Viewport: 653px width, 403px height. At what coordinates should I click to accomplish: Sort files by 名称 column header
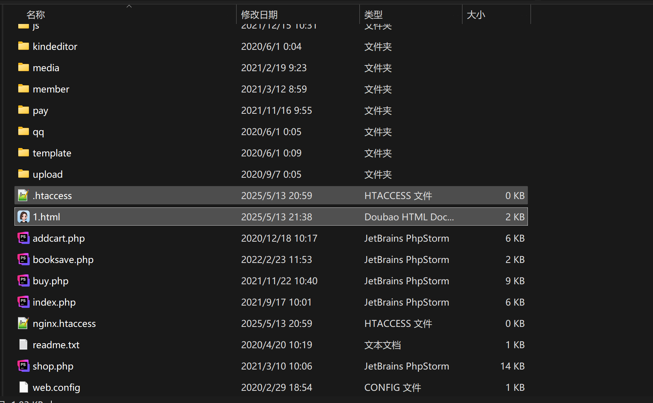[36, 15]
